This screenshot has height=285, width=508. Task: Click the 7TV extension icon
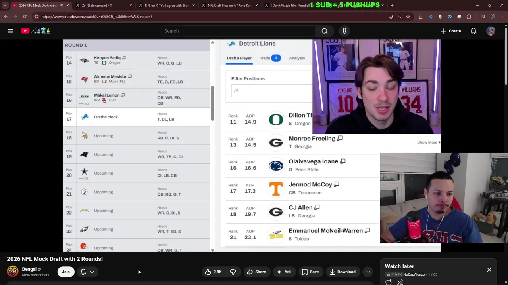click(450, 17)
